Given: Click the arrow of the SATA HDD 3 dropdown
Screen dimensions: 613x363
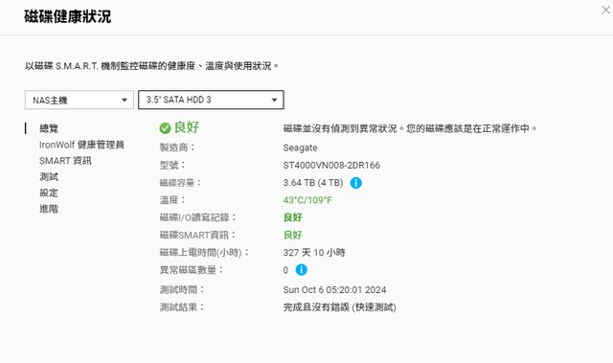Looking at the screenshot, I should click(x=275, y=100).
